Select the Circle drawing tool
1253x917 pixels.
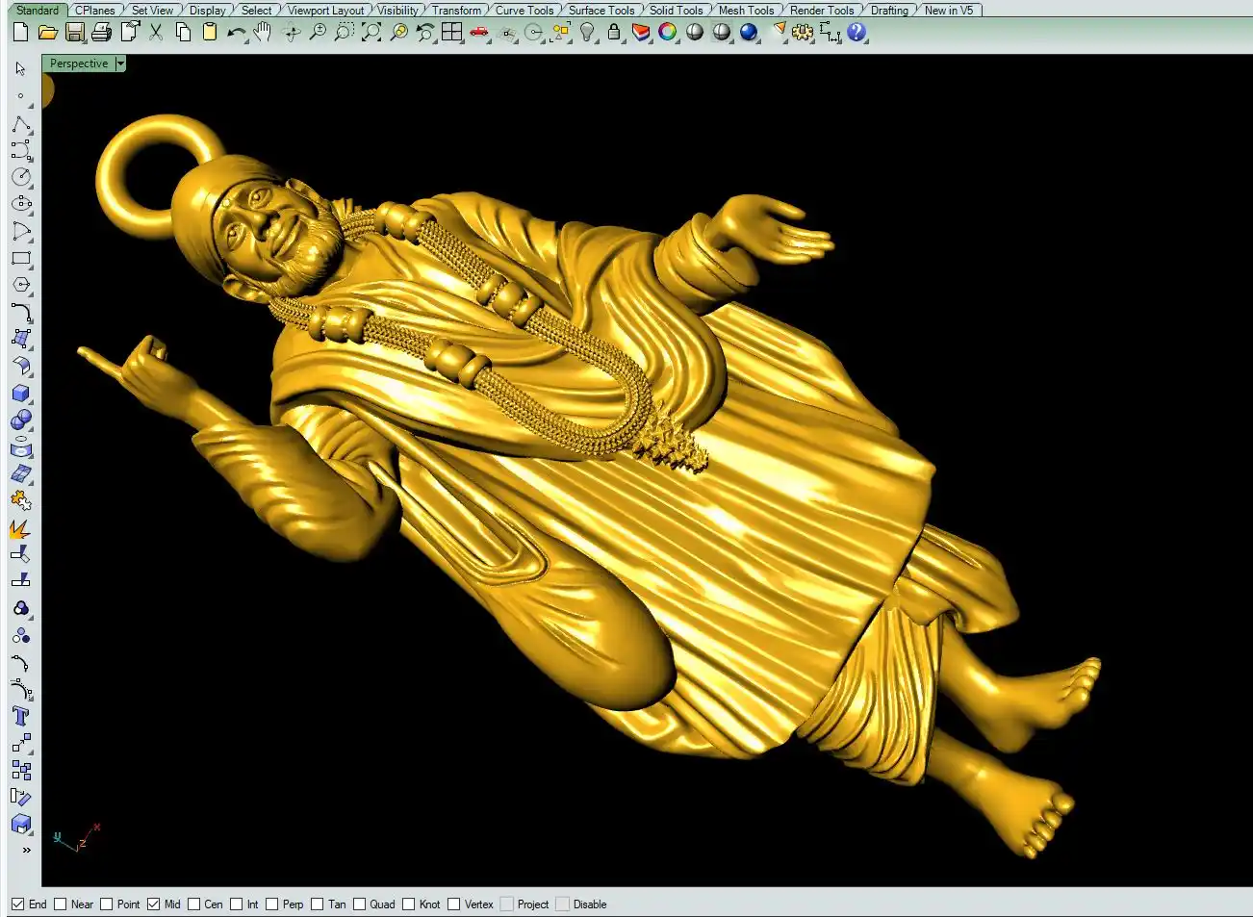tap(21, 177)
